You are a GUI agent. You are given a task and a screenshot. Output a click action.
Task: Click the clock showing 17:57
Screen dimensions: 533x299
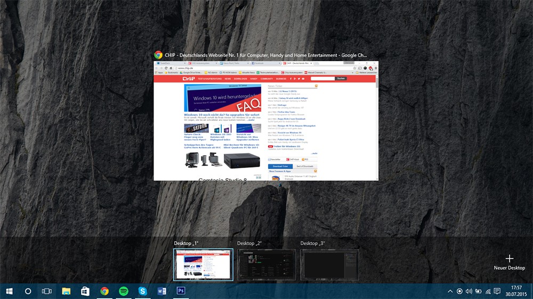tap(516, 291)
